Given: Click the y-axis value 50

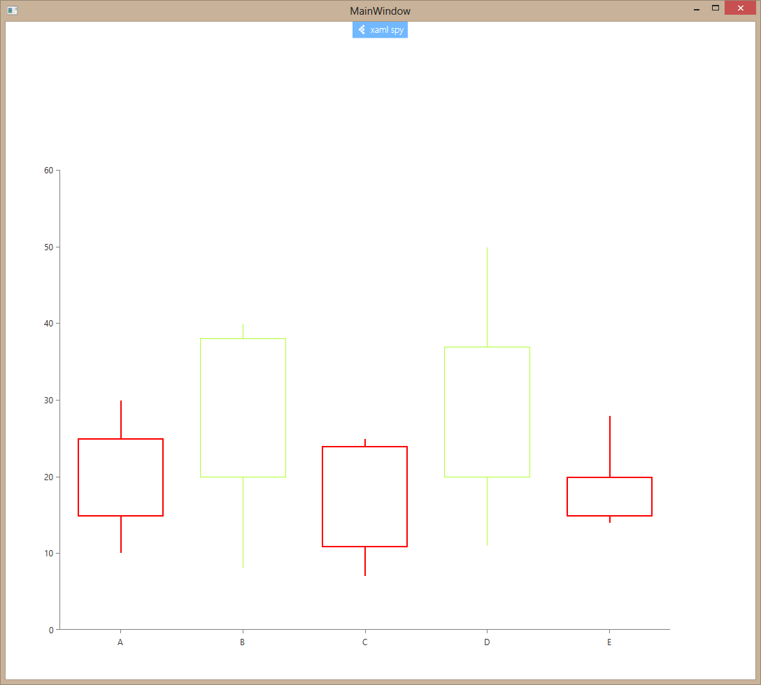Looking at the screenshot, I should [48, 247].
